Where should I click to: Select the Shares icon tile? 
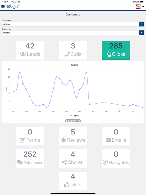tap(73, 158)
